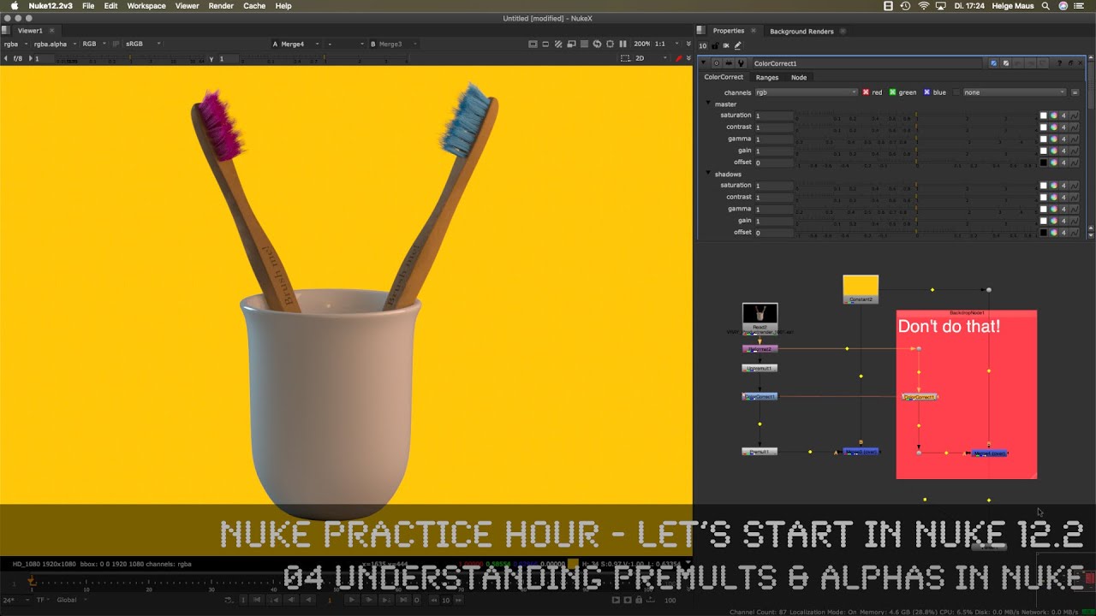Click the ColorCorrect1 help question mark
Image resolution: width=1096 pixels, height=616 pixels.
coord(1059,63)
